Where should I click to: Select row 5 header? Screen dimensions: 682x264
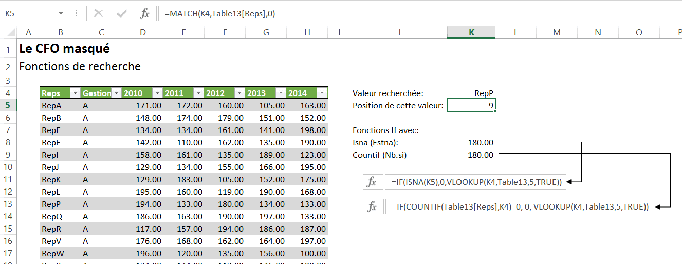[x=8, y=105]
